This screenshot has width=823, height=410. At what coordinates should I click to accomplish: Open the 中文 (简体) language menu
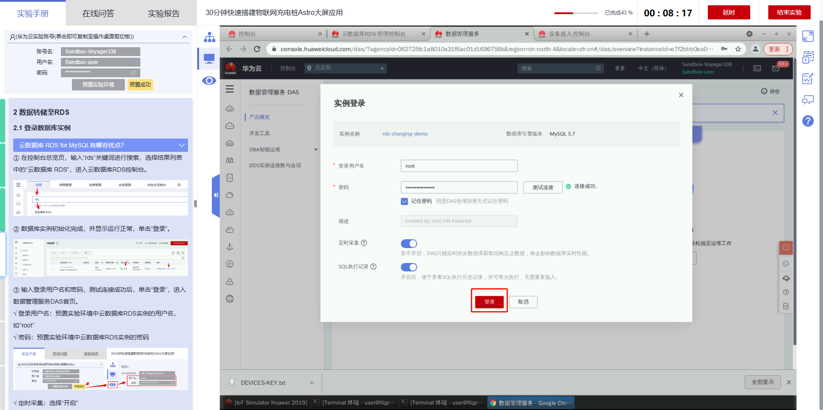tap(652, 68)
